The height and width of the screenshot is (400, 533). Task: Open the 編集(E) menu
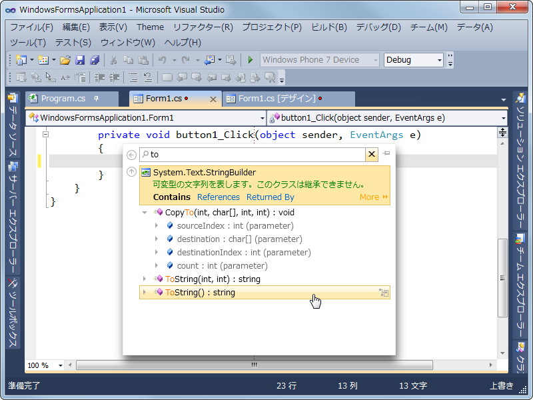tap(76, 27)
